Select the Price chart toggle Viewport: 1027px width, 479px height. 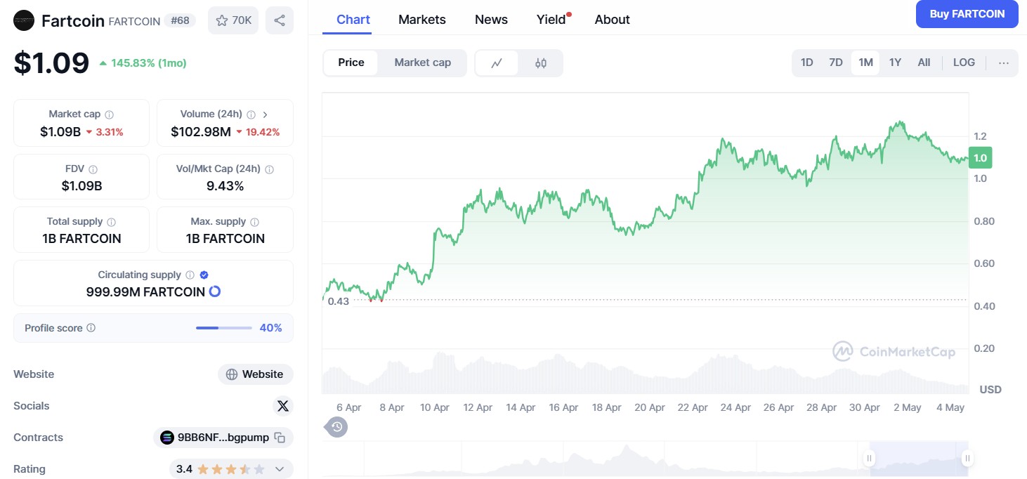tap(351, 63)
